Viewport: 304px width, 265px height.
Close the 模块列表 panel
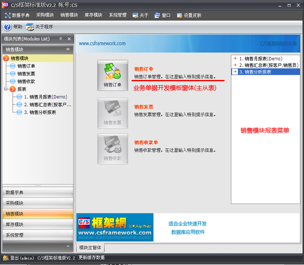69,39
